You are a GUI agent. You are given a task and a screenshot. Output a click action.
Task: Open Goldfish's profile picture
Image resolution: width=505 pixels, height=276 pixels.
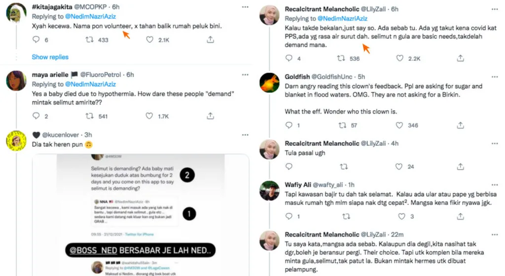[269, 83]
